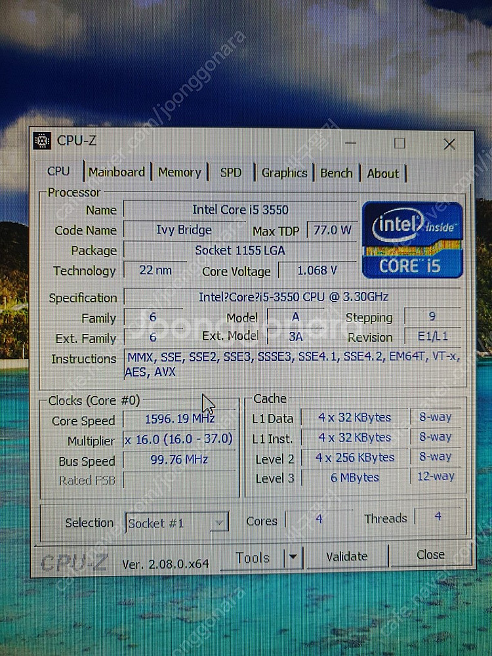492x656 pixels.
Task: Click the Instructions list starting with MMX
Action: (293, 364)
